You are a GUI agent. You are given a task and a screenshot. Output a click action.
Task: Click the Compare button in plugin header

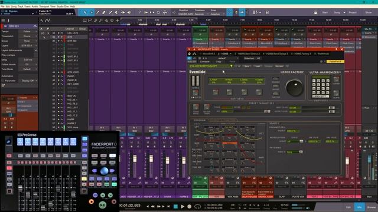pos(204,62)
